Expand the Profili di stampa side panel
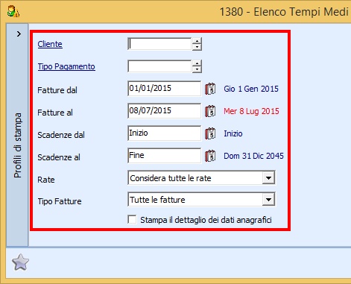Viewport: 351px width, 284px height. tap(19, 34)
